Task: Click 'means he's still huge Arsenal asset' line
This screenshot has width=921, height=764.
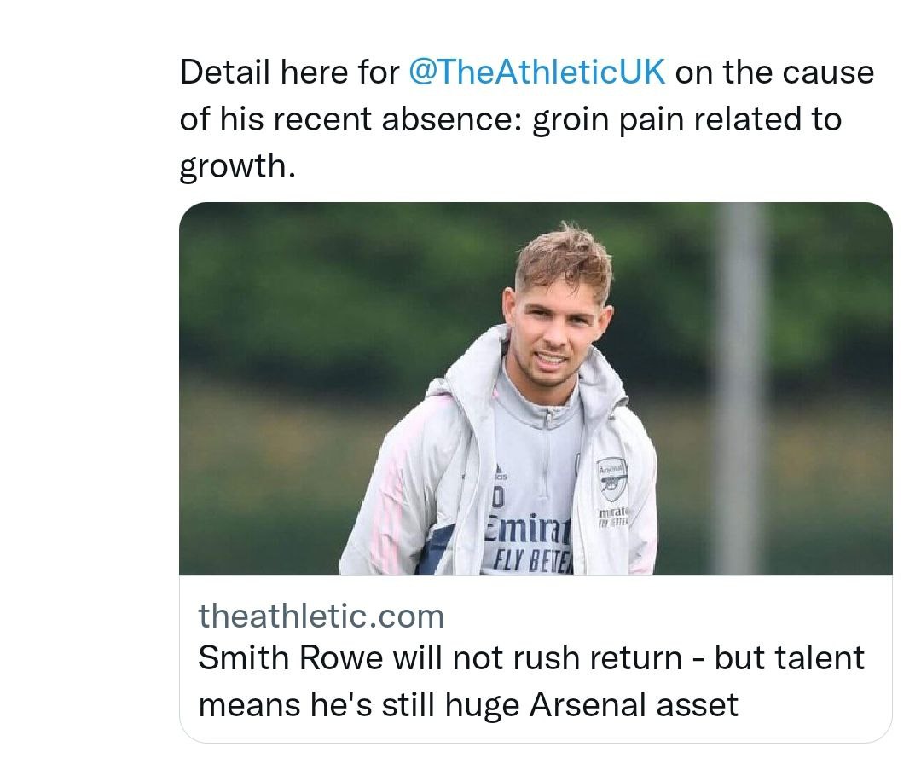Action: 468,704
